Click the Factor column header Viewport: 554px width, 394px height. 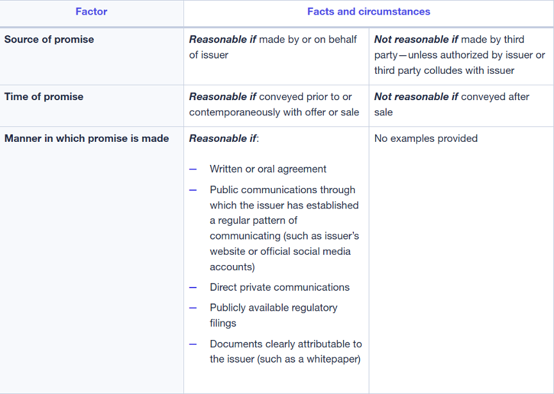[x=91, y=12]
